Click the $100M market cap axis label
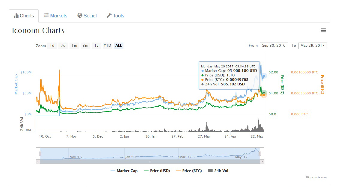Viewport: 341px width, 187px height. point(26,72)
